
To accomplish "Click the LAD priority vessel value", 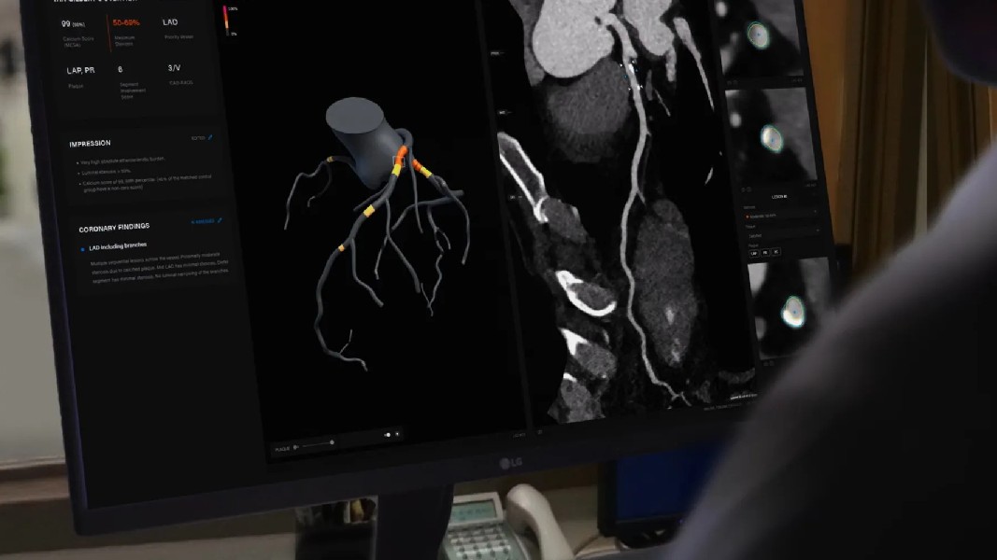I will click(x=170, y=22).
